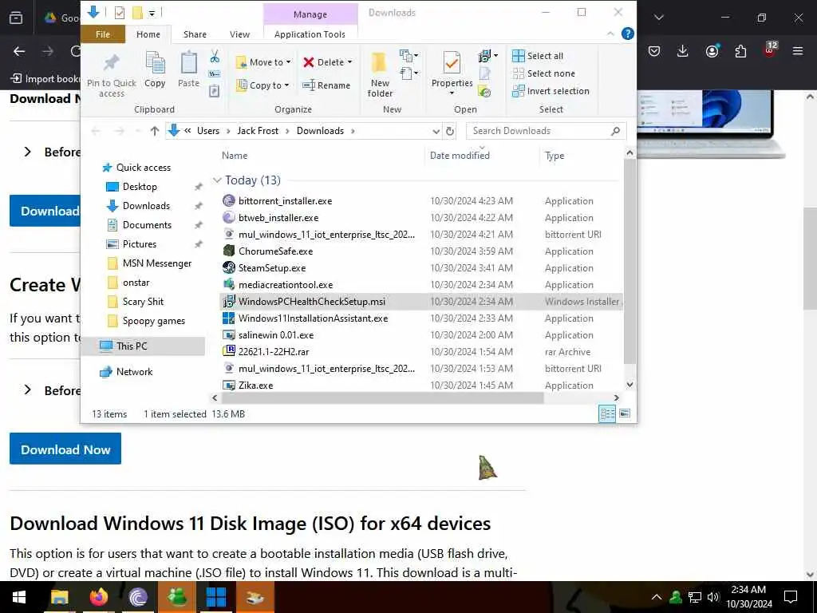This screenshot has height=613, width=817.
Task: Switch to the Share tab
Action: tap(195, 34)
